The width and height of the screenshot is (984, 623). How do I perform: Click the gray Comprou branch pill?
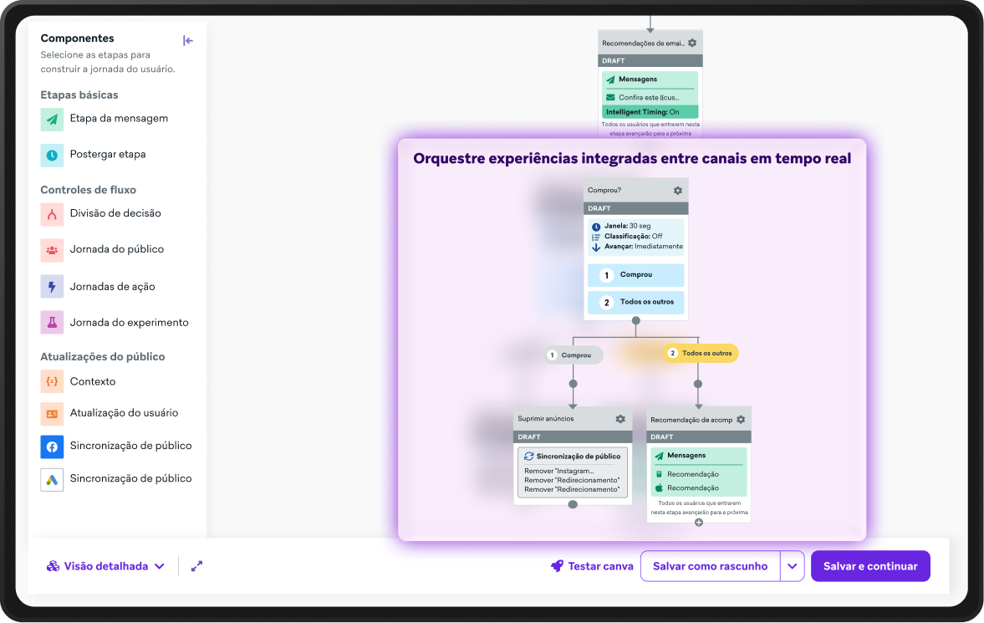(574, 355)
